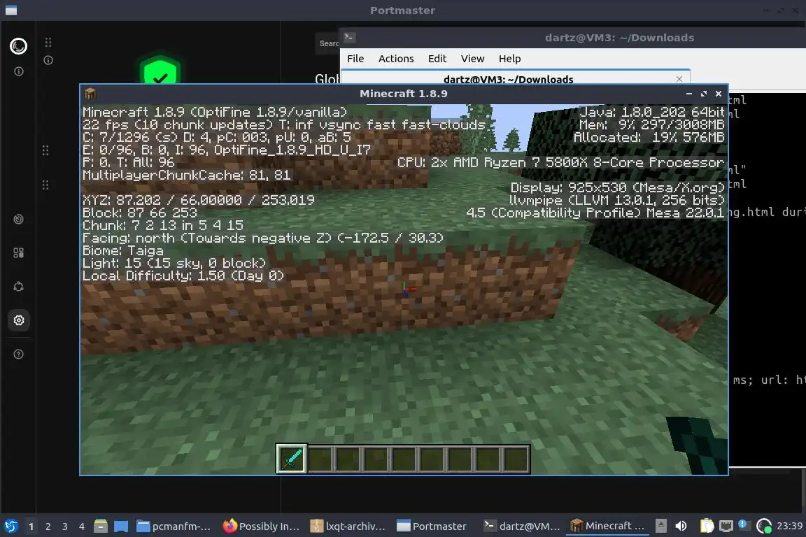Open the notification tray icon with the blue badge
The height and width of the screenshot is (537, 806).
click(743, 524)
